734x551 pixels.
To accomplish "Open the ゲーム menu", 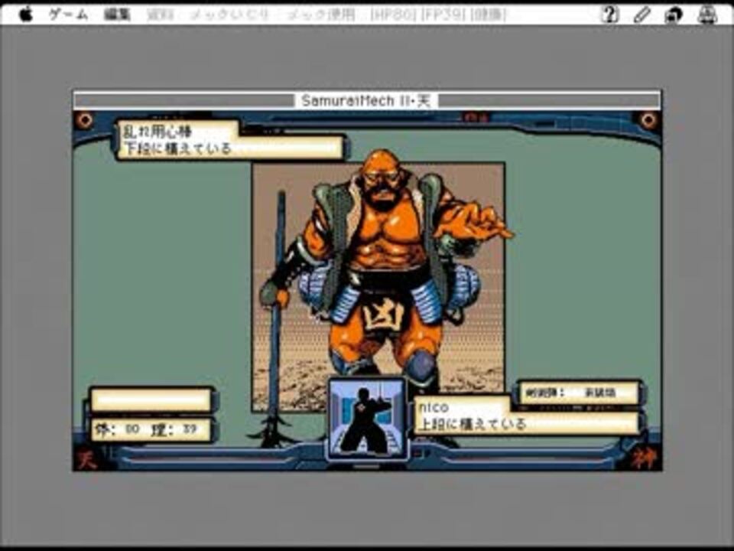I will tap(69, 15).
